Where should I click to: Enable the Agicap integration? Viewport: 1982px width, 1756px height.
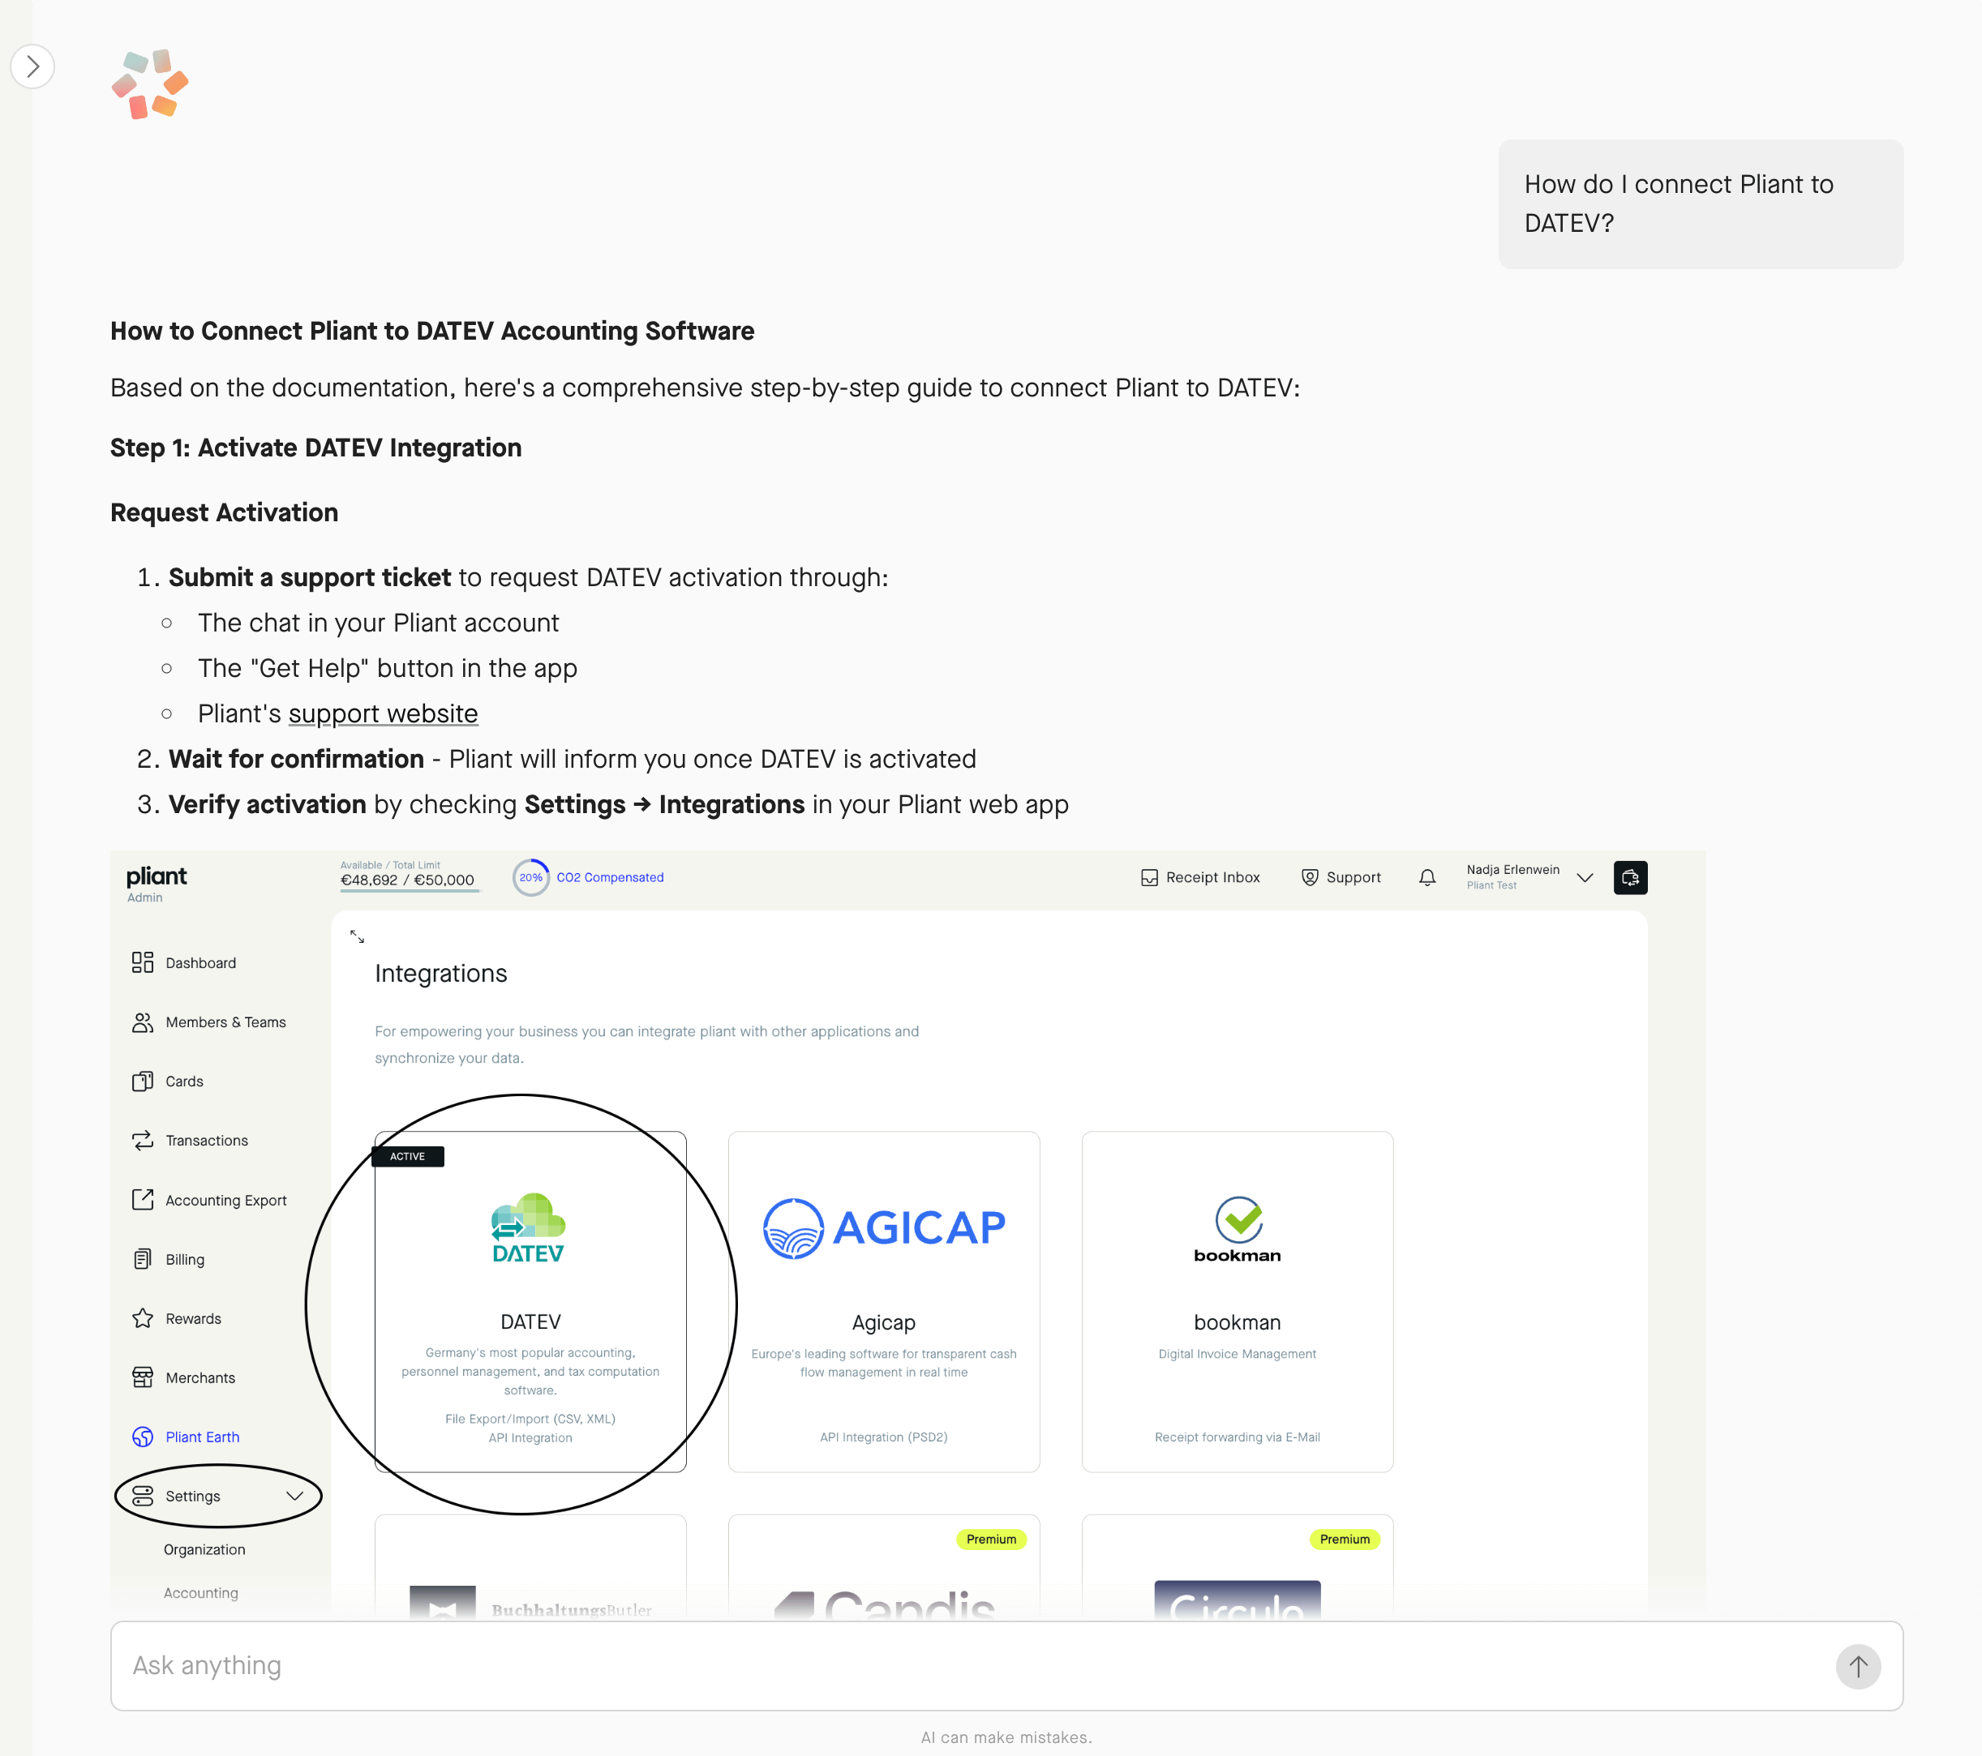pos(883,1301)
